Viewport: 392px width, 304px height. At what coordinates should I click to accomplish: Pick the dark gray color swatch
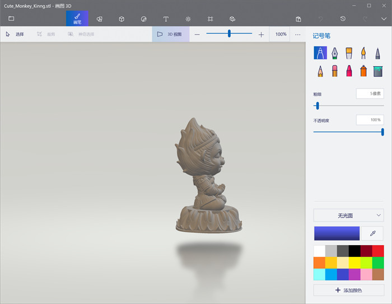343,251
